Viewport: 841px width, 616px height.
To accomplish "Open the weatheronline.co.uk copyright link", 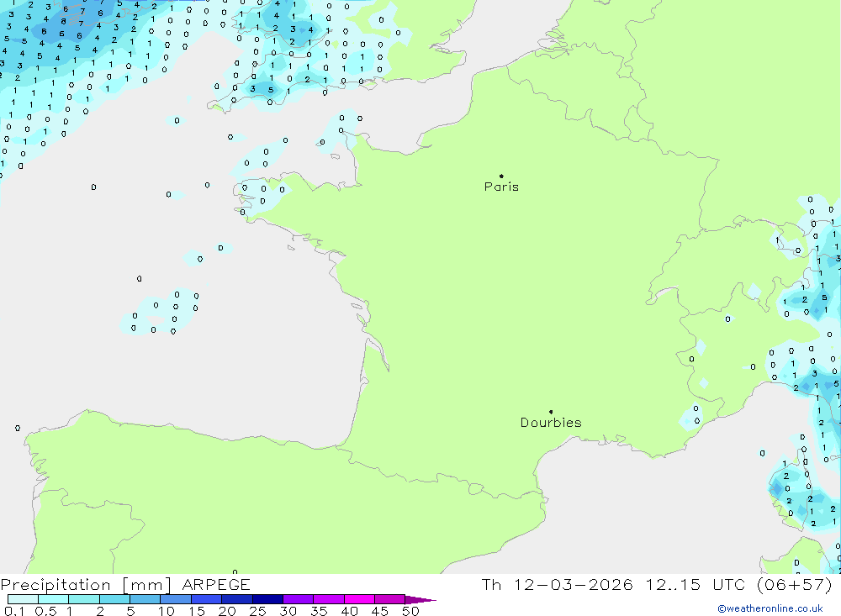I will (x=770, y=608).
